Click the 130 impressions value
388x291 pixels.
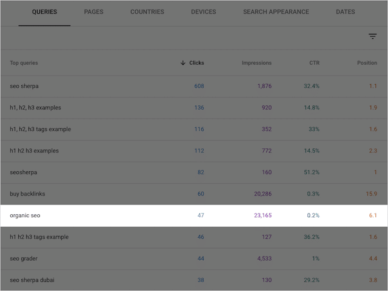pyautogui.click(x=267, y=280)
